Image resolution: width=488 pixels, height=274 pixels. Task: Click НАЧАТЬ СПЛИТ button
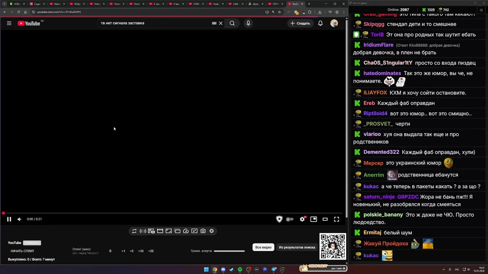(22, 251)
